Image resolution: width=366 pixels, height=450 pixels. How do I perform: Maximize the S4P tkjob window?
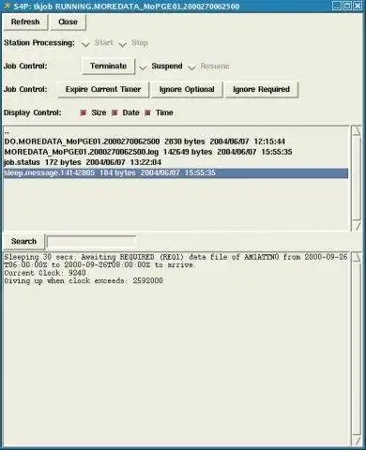(347, 6)
